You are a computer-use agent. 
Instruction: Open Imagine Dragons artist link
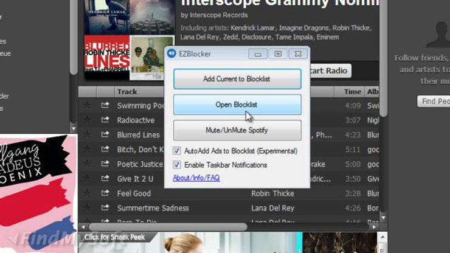(x=303, y=28)
